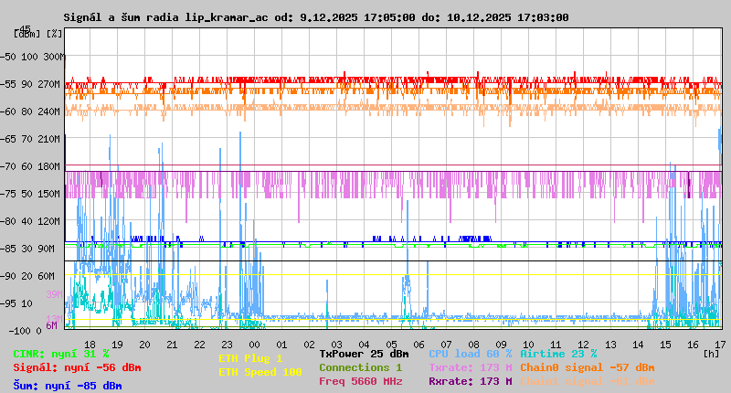Screen dimensions: 731x393
Task: Click the '-85 30 90M' y-axis label
Action: [27, 249]
